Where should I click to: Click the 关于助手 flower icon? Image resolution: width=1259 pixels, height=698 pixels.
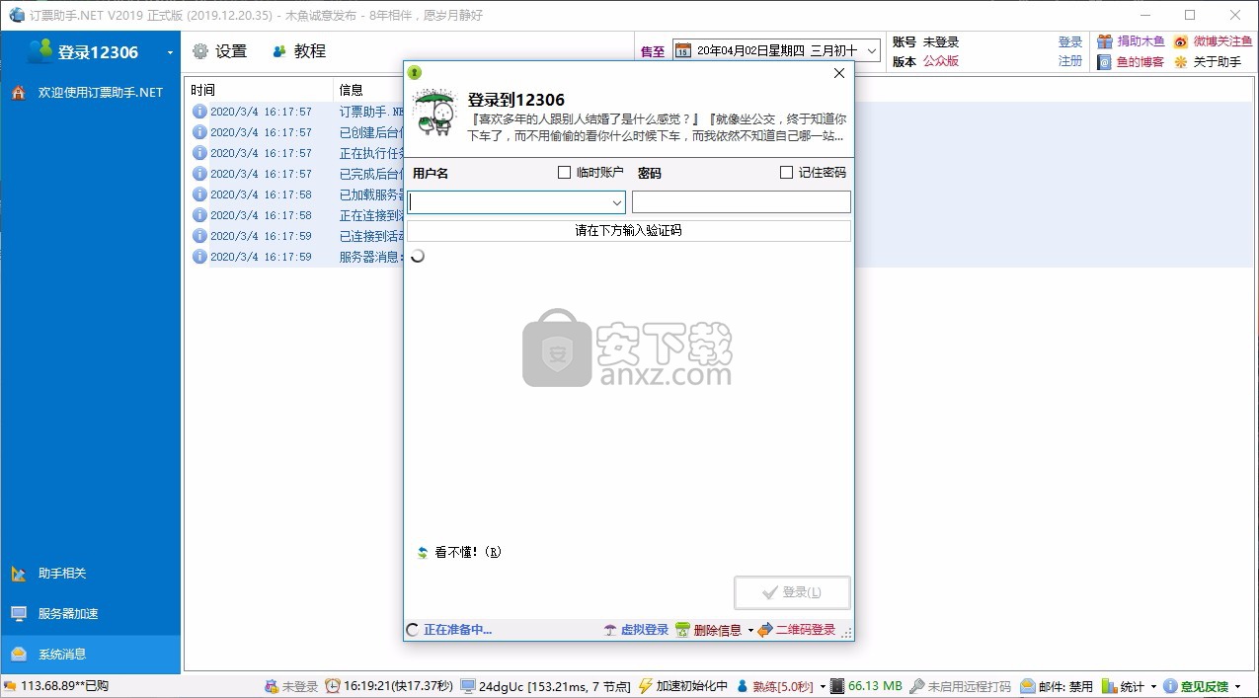click(x=1181, y=62)
